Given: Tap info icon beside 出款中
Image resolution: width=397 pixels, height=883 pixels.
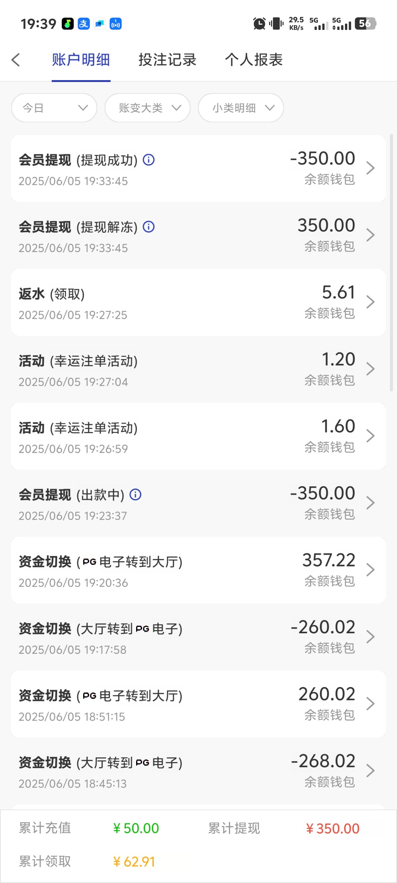Looking at the screenshot, I should pyautogui.click(x=135, y=494).
